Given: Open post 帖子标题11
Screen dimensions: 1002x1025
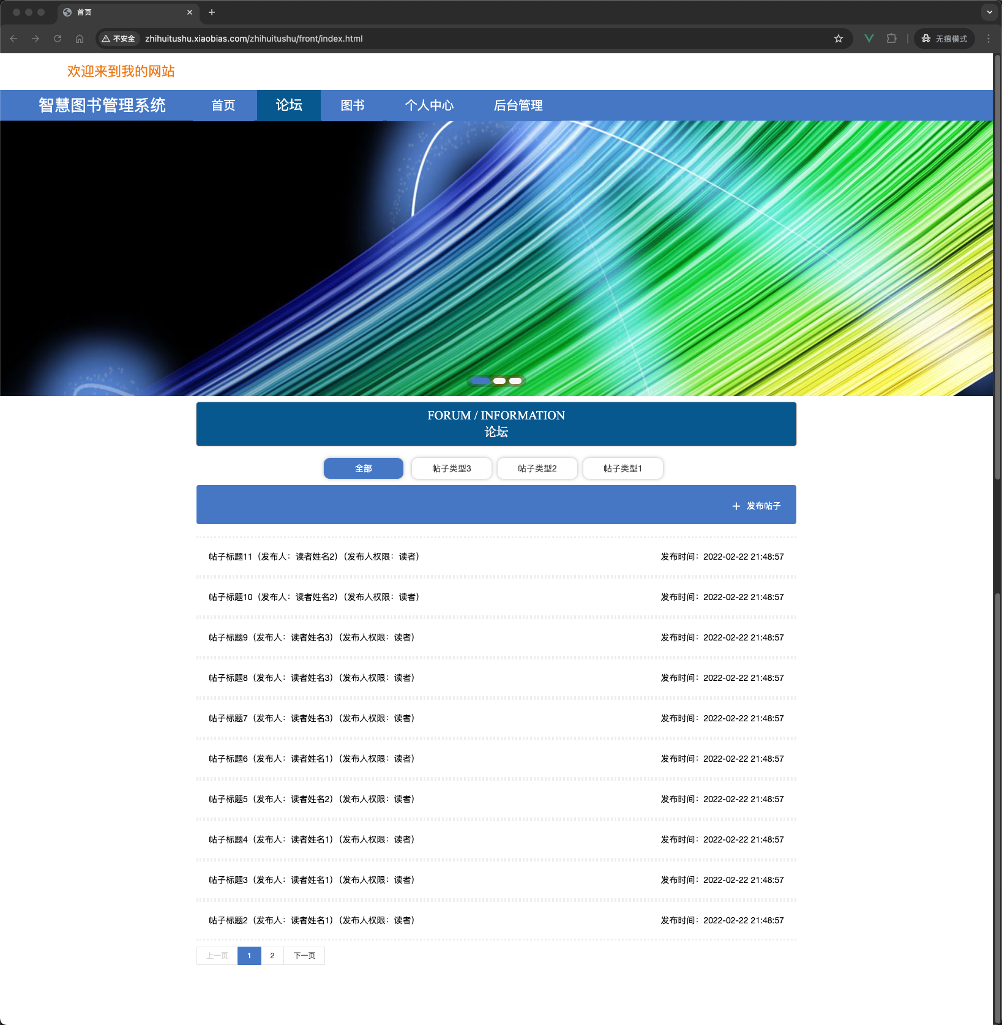Looking at the screenshot, I should coord(496,557).
